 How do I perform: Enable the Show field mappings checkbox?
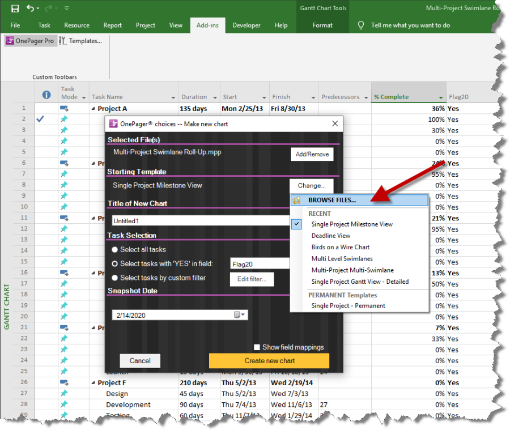point(257,347)
